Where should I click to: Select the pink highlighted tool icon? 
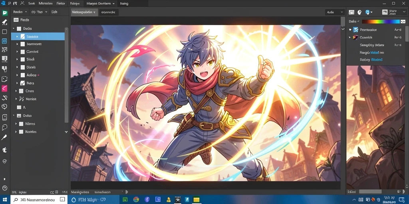point(4,88)
